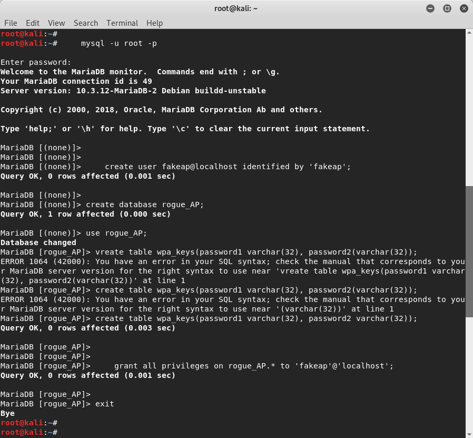The width and height of the screenshot is (473, 438).
Task: Click the second 'ERROR 1064 (42000)' message
Action: 233,304
